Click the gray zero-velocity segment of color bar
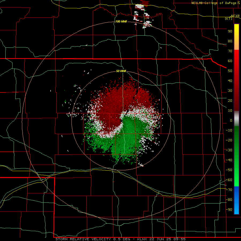 coord(236,118)
